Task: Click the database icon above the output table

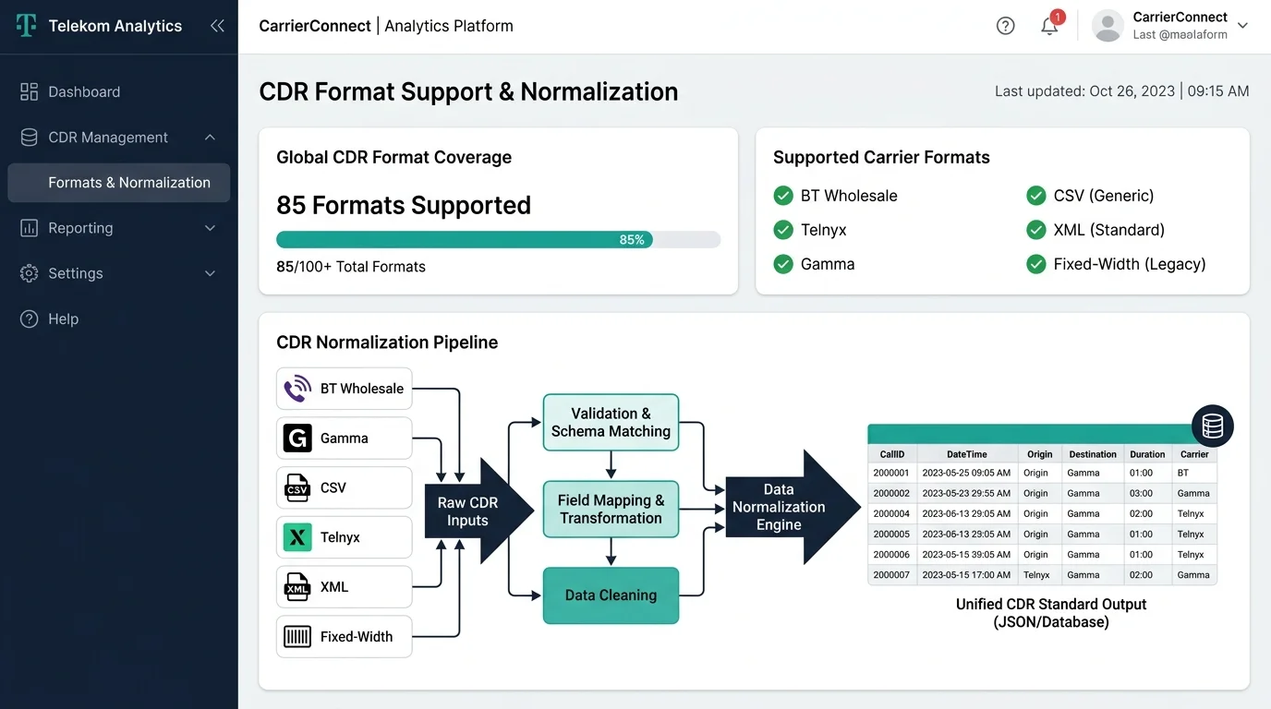Action: (1212, 426)
